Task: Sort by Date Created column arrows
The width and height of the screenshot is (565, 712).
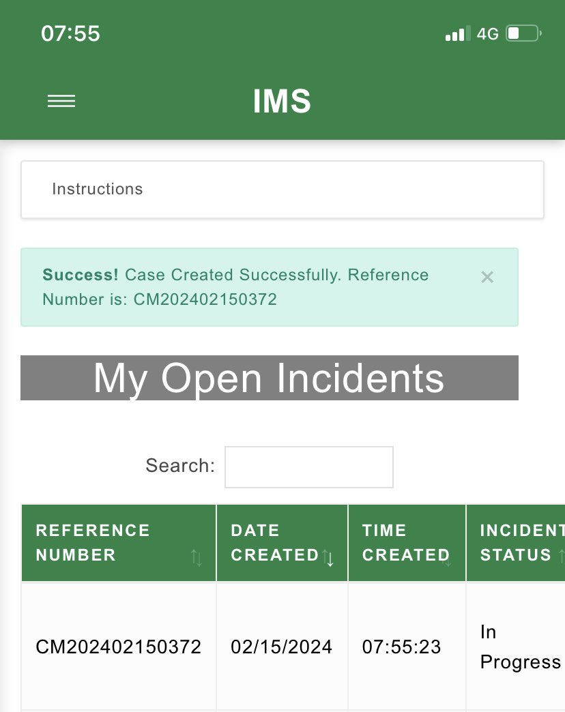Action: click(328, 558)
